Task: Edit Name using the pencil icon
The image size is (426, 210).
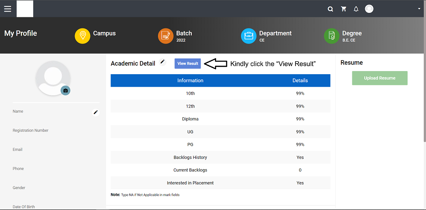Action: click(96, 112)
